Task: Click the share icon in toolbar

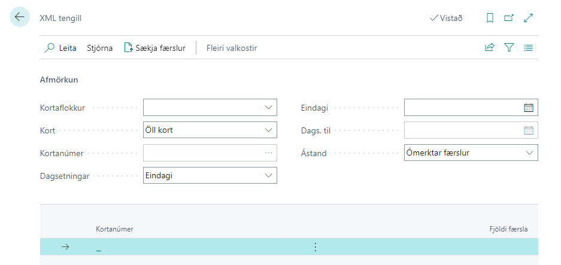Action: pyautogui.click(x=490, y=48)
